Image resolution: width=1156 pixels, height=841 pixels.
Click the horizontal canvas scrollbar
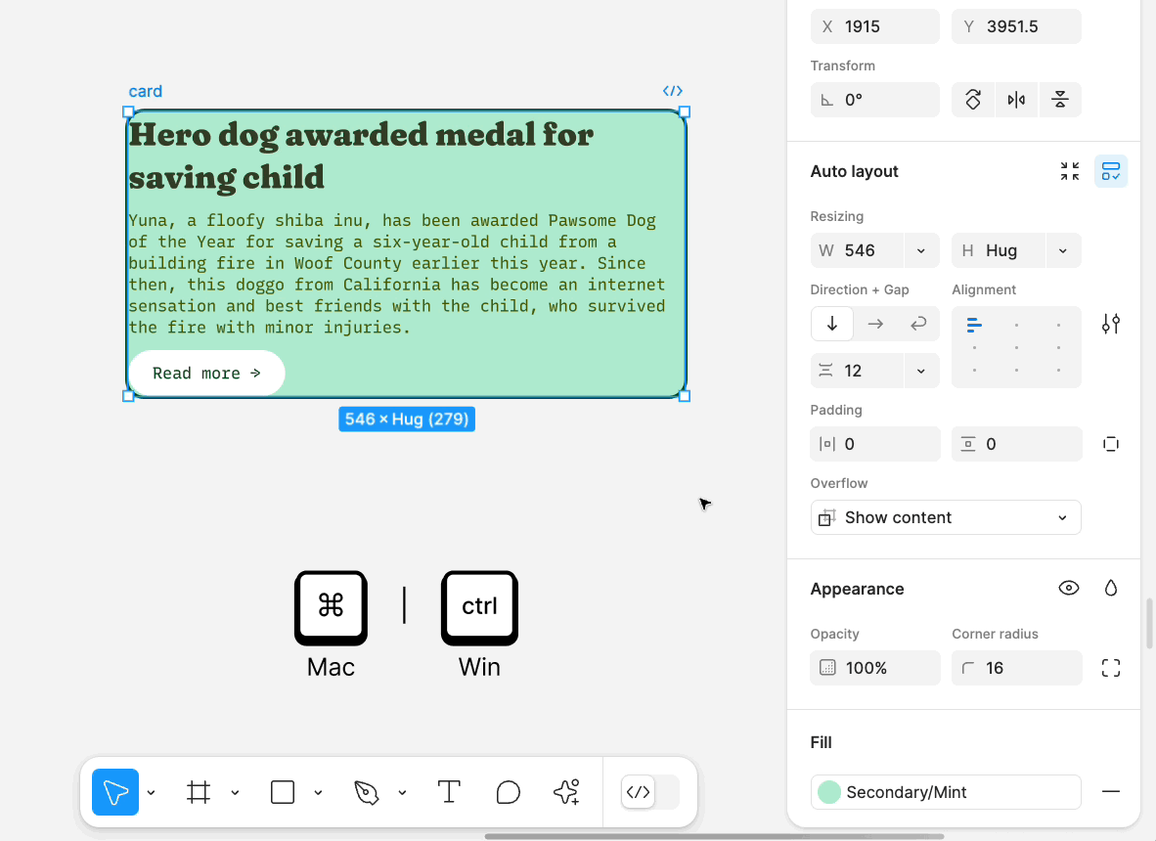tap(714, 836)
